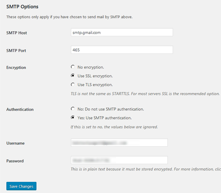Viewport: 221px width, 193px height.
Task: Click the 'Use TLS encryption.' label text
Action: pos(95,85)
